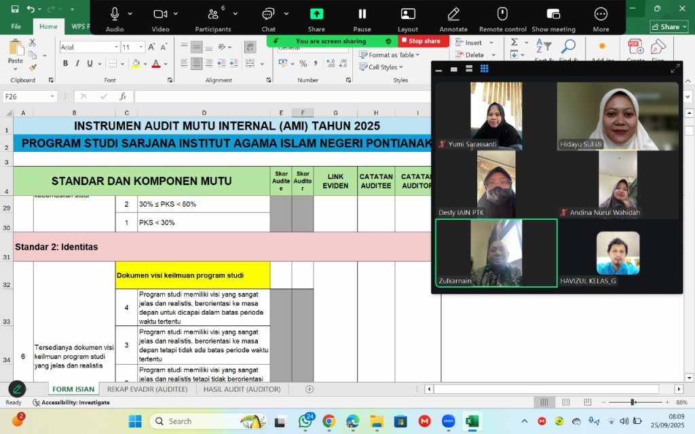Click the Percent Style icon

[x=303, y=64]
